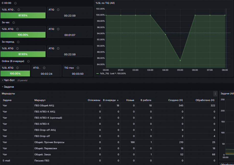Click info icon beside За период heading

pyautogui.click(x=18, y=42)
